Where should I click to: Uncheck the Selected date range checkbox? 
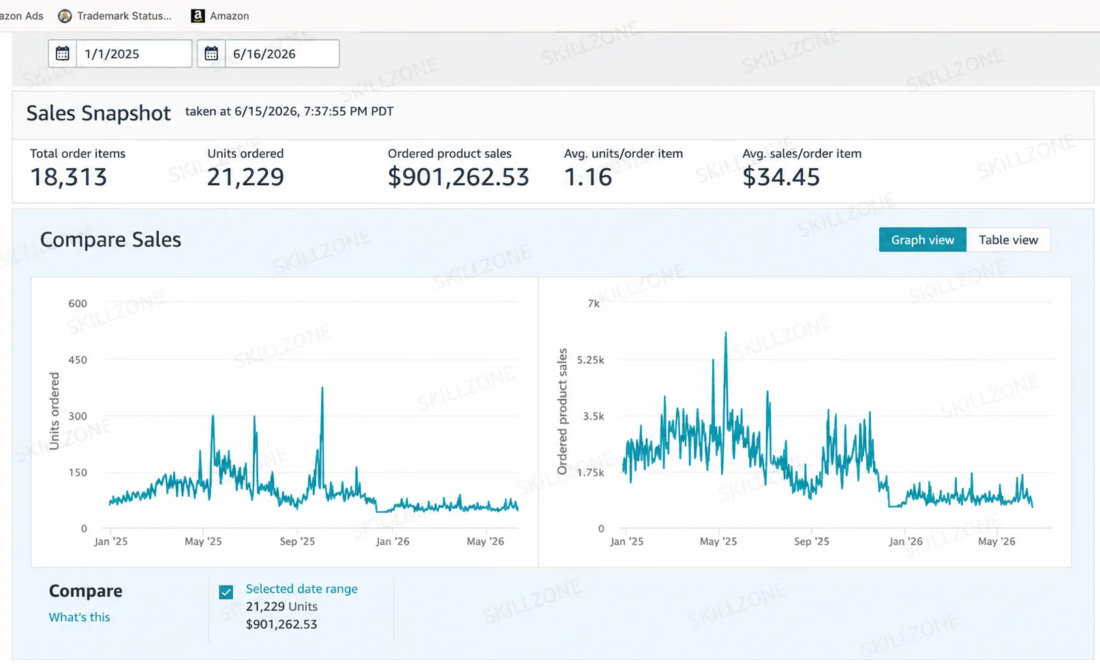[226, 592]
